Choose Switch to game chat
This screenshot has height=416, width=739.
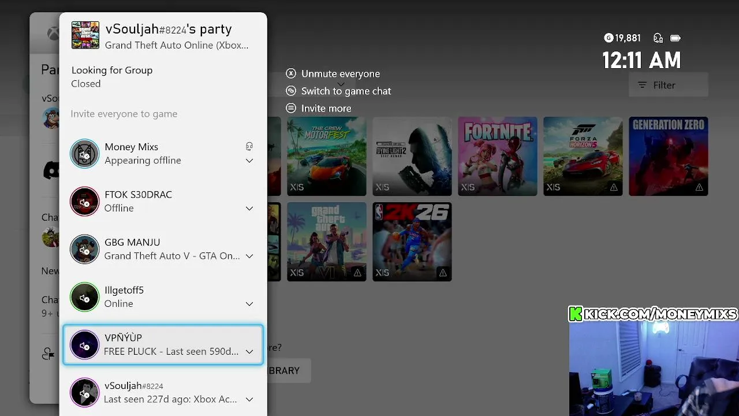coord(346,91)
